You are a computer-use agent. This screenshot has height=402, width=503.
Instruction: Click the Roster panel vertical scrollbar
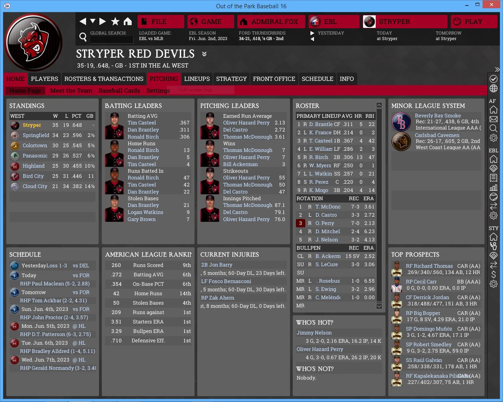tap(379, 206)
